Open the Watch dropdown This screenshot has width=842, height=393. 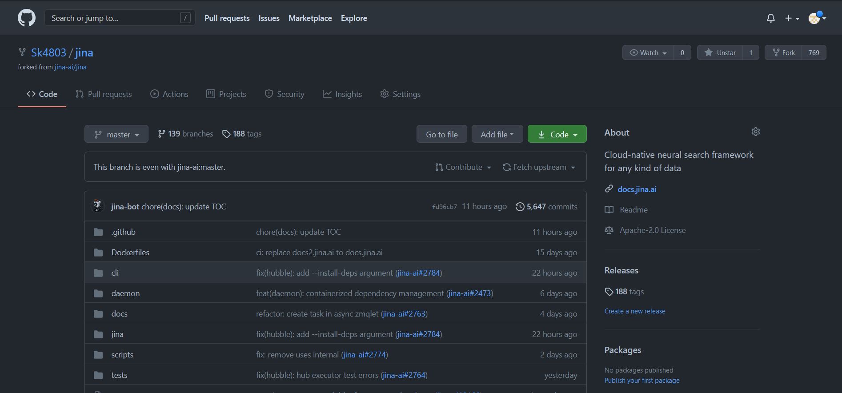coord(648,52)
